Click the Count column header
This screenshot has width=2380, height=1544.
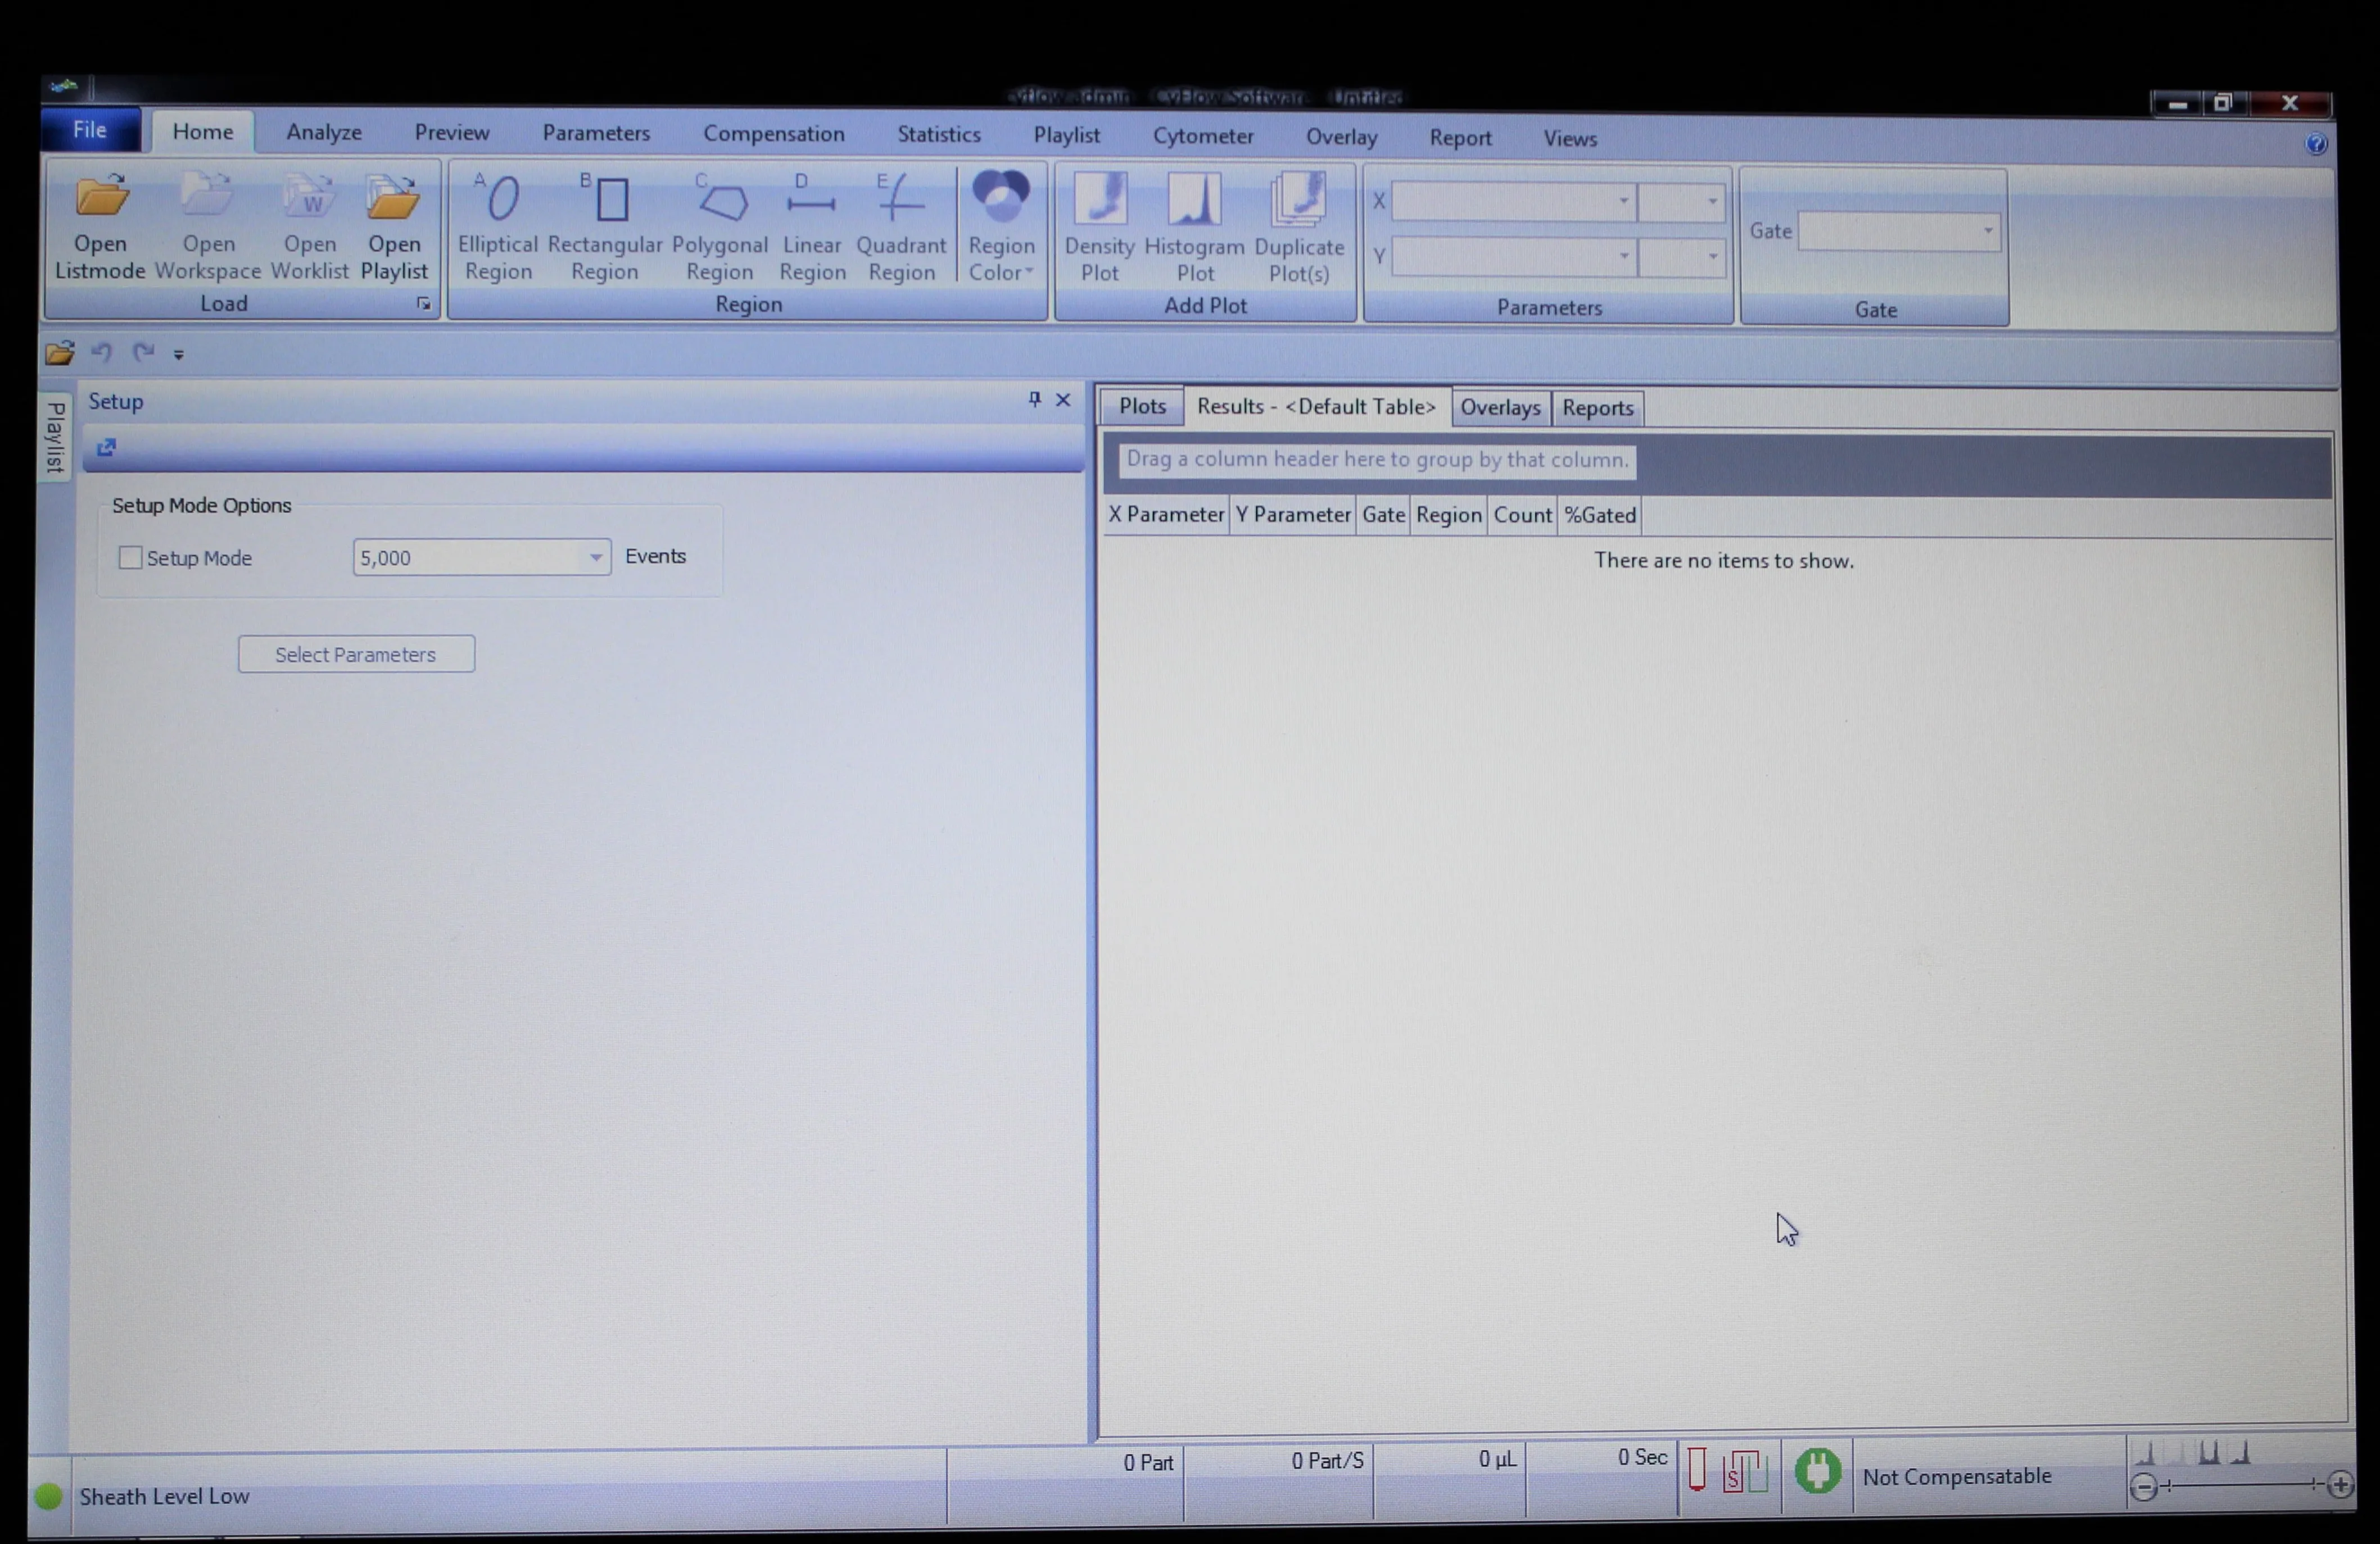1522,516
